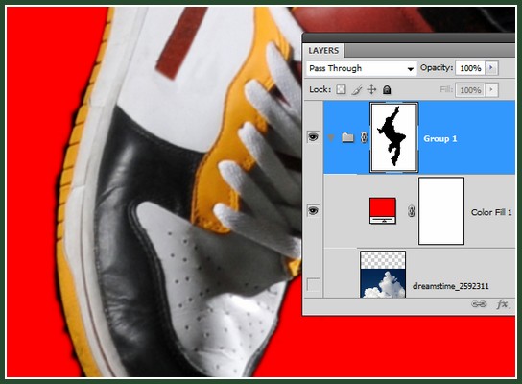Open the Fill percentage arrow
This screenshot has width=522, height=384.
tap(491, 90)
